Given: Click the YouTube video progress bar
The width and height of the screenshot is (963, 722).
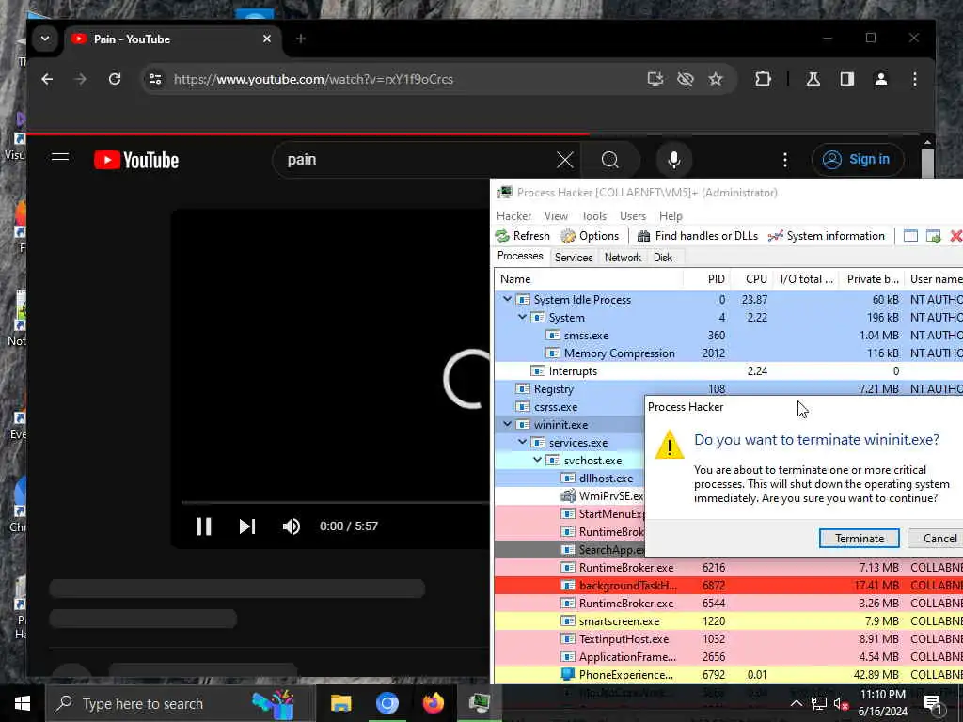Looking at the screenshot, I should [336, 502].
